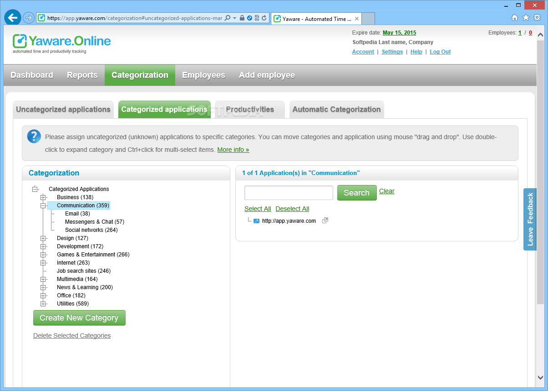This screenshot has height=391, width=548.
Task: Open the Add employee menu item
Action: pos(267,75)
